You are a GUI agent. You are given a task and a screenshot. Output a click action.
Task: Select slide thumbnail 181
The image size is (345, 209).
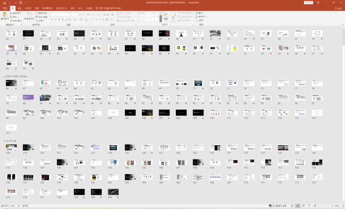click(x=113, y=192)
